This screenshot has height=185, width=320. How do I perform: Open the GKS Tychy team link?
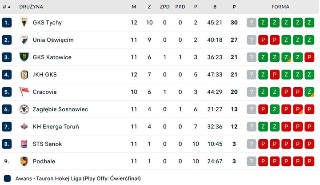(47, 23)
